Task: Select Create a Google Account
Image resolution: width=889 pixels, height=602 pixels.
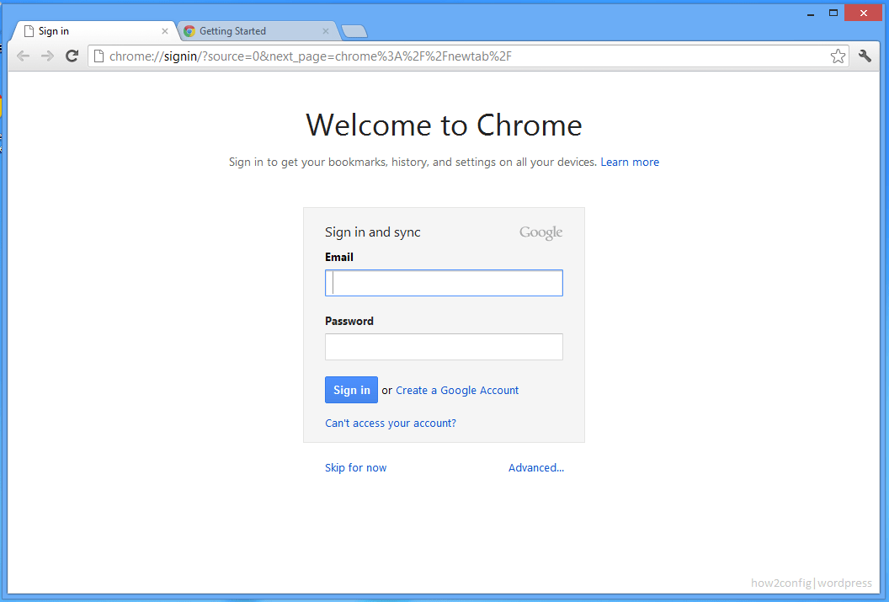Action: 457,390
